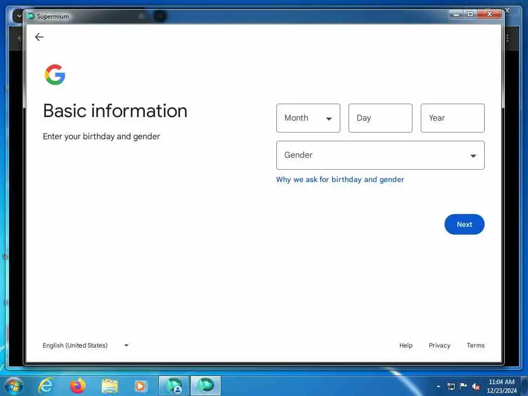Screen dimensions: 528x396
Task: Open the Windows Start menu
Action: (x=14, y=386)
